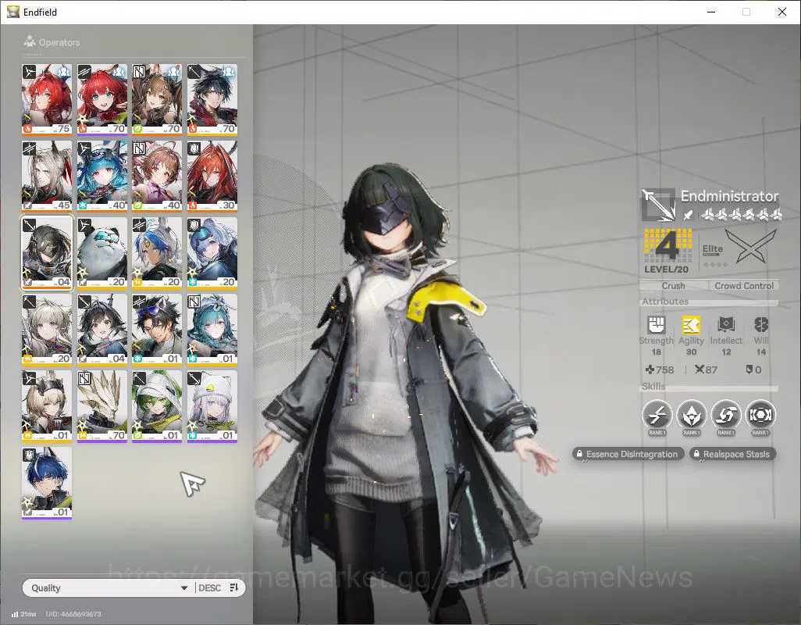This screenshot has width=801, height=625.
Task: Click the Skills section header
Action: click(x=653, y=387)
